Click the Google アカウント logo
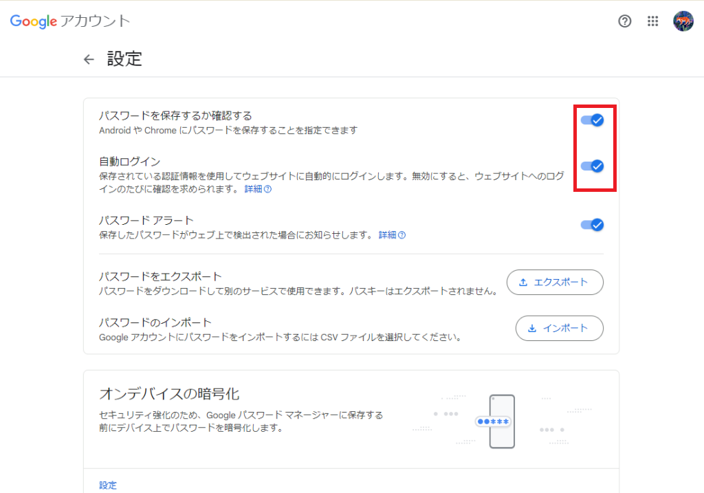Viewport: 704px width, 493px height. [69, 21]
